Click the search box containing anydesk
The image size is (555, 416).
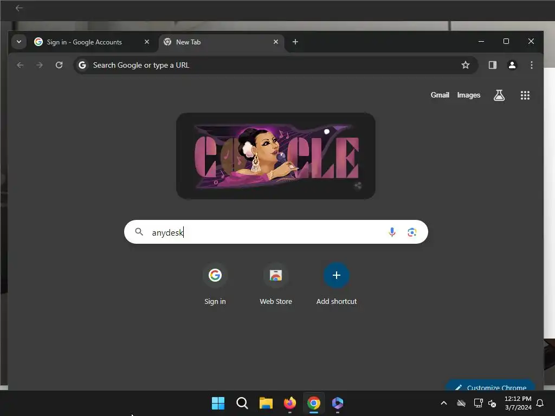[x=276, y=232]
